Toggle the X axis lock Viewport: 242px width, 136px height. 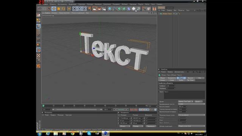(x=74, y=9)
